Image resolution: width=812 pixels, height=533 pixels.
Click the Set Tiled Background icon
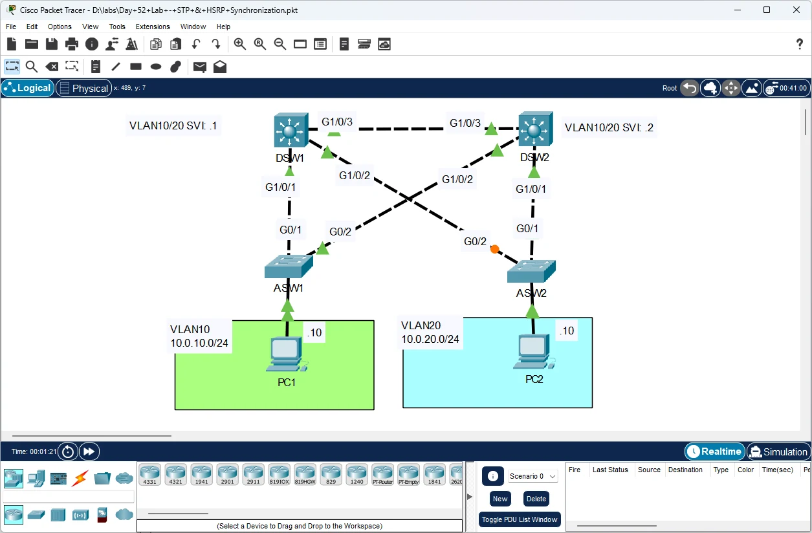point(752,88)
